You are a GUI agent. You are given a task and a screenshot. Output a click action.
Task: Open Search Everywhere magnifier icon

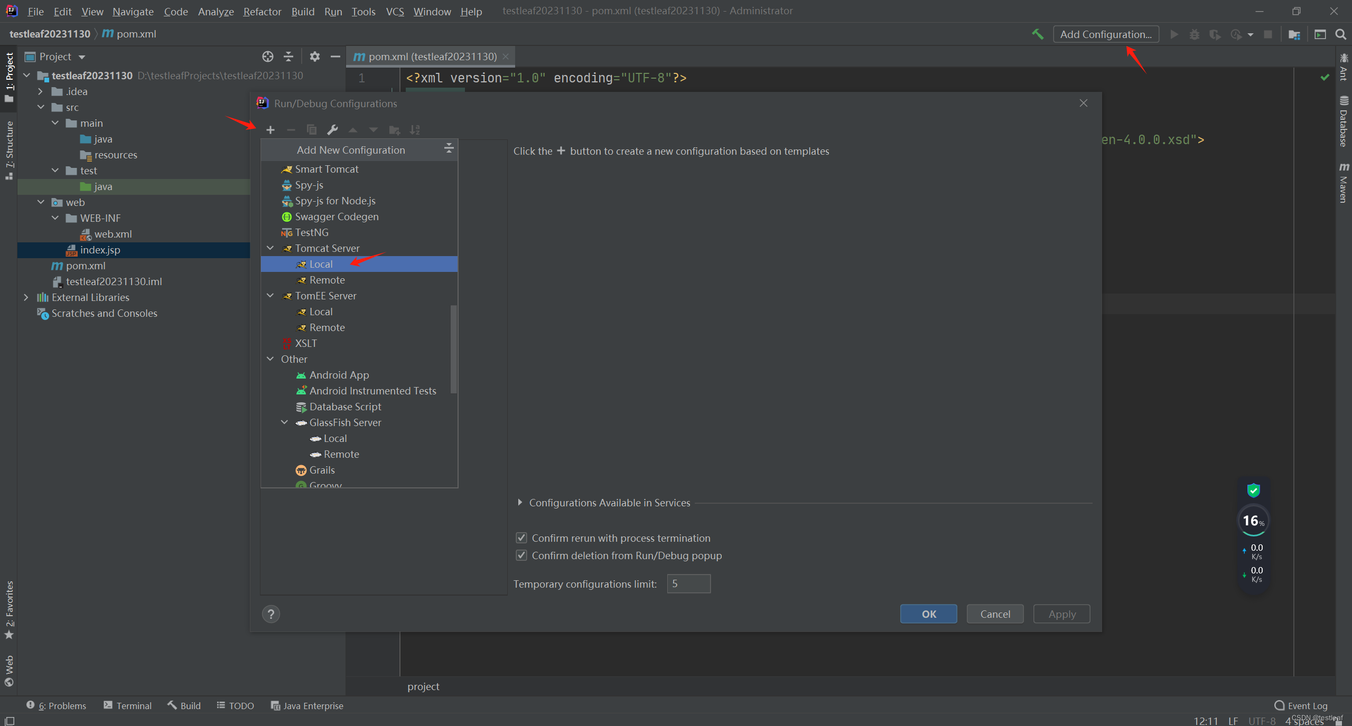(1340, 34)
